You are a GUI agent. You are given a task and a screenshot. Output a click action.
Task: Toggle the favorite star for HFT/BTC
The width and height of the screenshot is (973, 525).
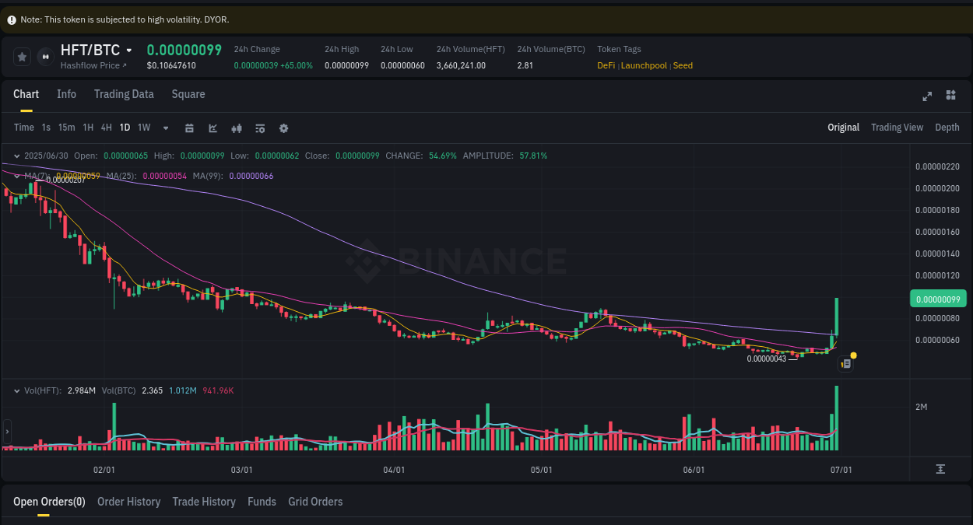[x=22, y=56]
